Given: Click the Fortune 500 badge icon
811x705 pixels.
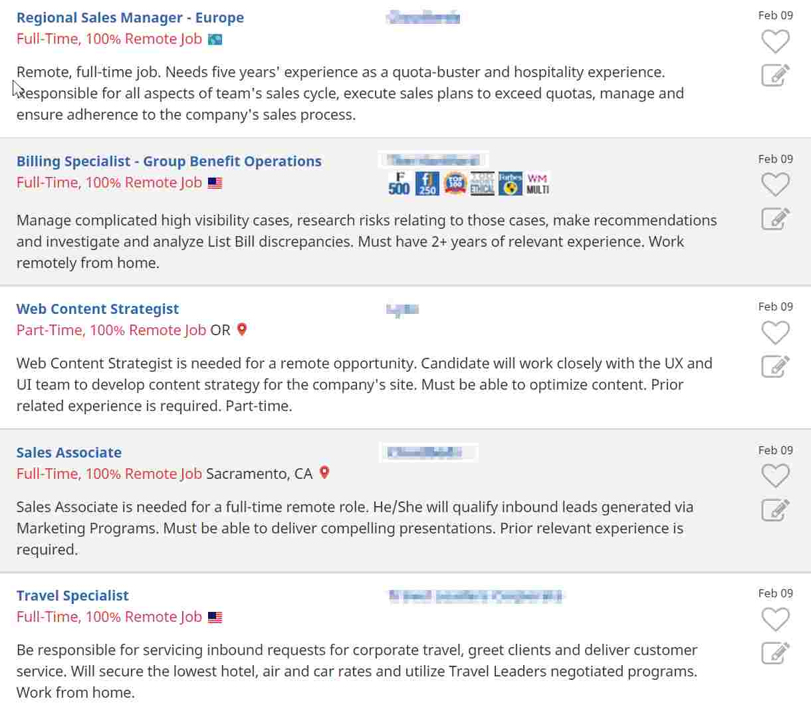Looking at the screenshot, I should (x=399, y=184).
